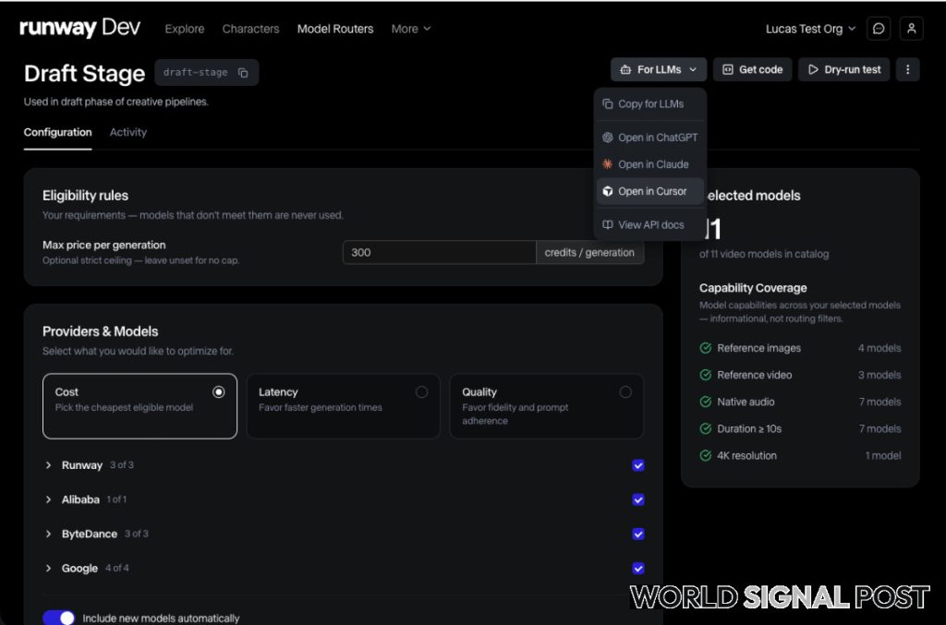Copy the draft-stage slug icon
This screenshot has height=625, width=946.
(x=243, y=72)
